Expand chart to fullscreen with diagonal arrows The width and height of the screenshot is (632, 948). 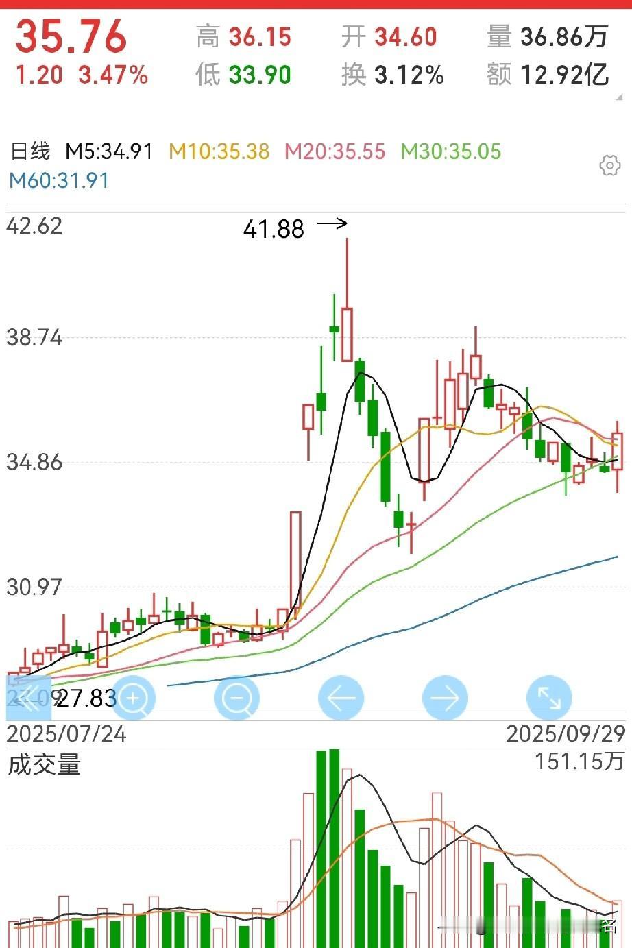coord(549,698)
